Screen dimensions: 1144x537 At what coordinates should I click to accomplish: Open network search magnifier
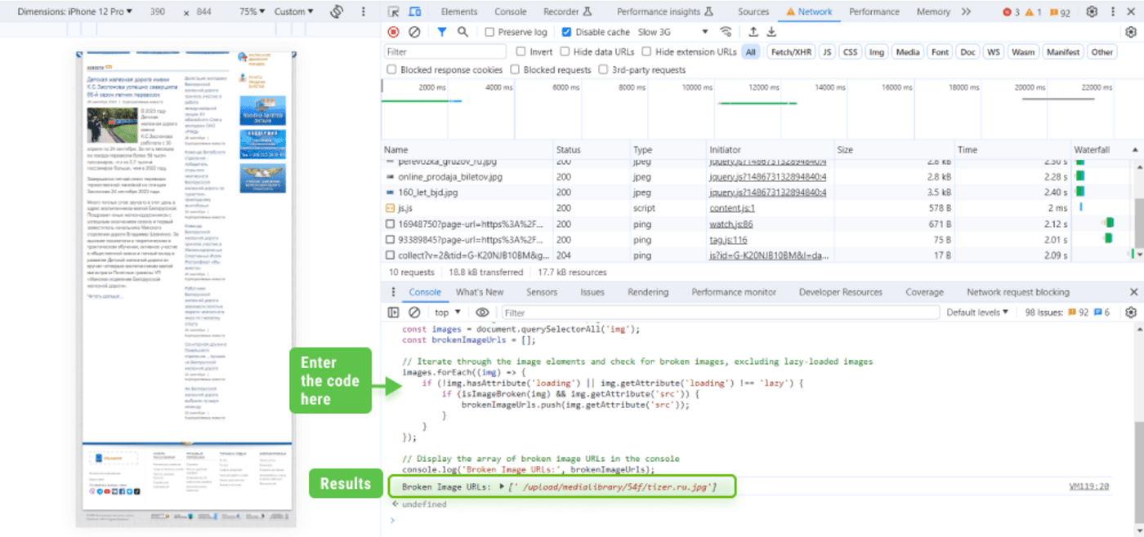click(x=463, y=32)
